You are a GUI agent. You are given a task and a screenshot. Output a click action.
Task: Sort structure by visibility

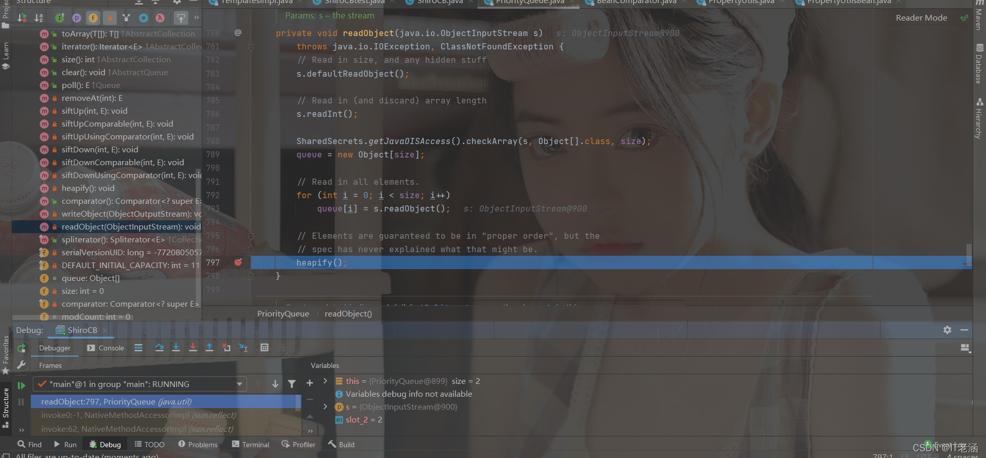22,18
